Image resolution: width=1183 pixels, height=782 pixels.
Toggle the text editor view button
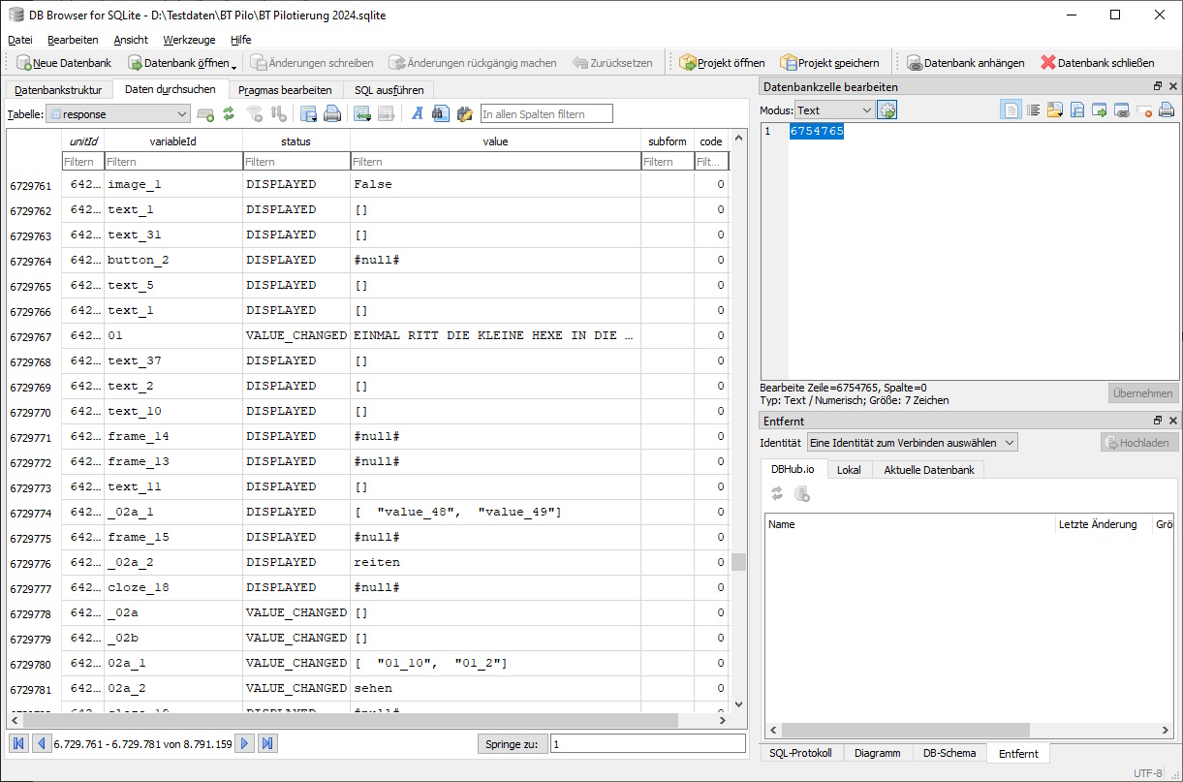click(x=1011, y=110)
